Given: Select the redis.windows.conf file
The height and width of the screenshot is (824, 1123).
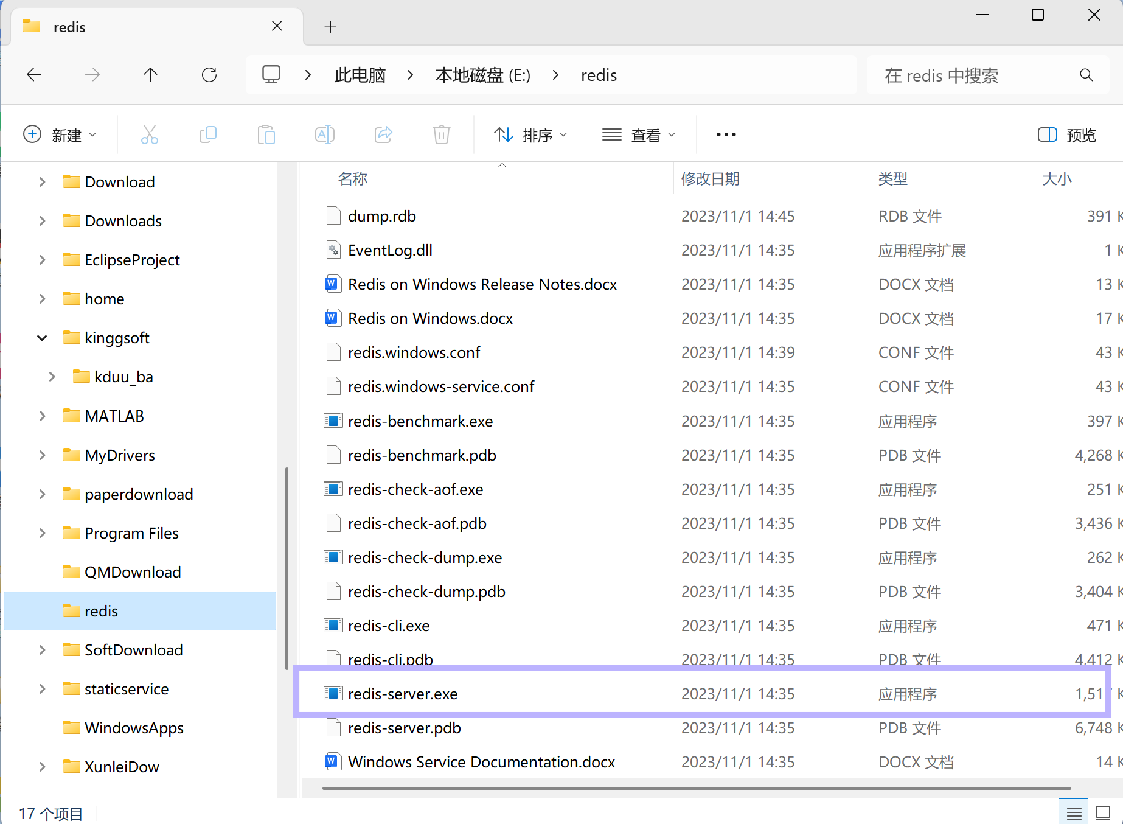Looking at the screenshot, I should click(414, 352).
